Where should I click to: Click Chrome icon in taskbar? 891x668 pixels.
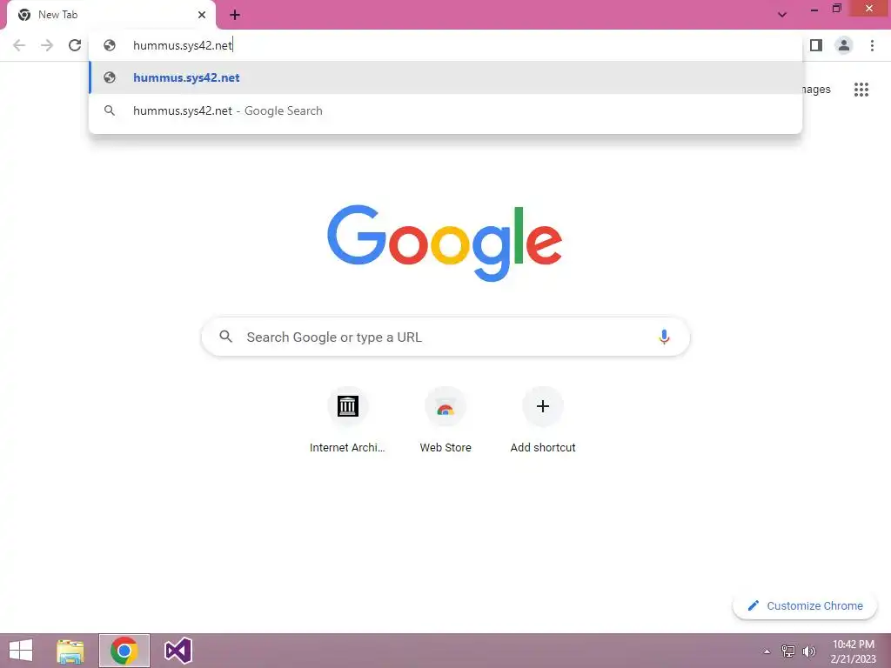pos(124,651)
